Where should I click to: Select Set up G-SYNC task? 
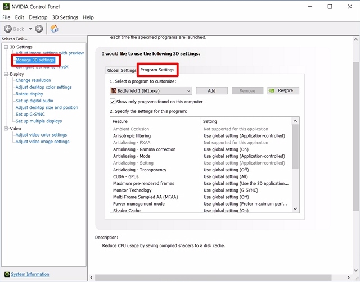pyautogui.click(x=30, y=115)
